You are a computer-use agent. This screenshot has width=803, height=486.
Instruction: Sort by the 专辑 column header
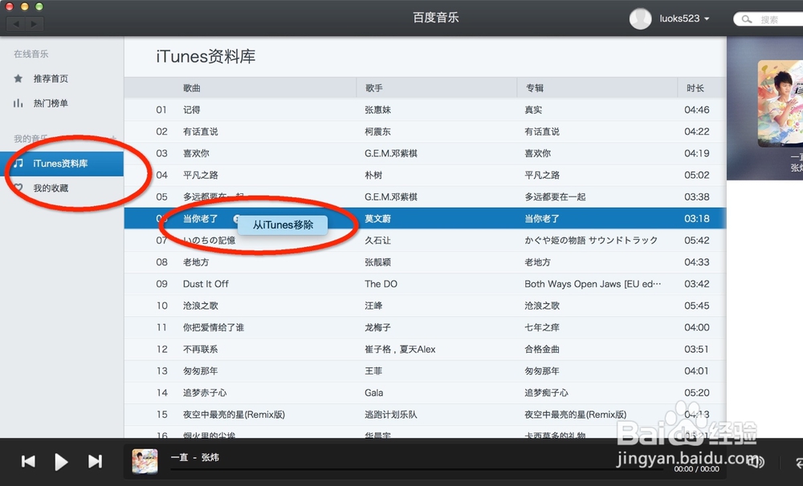click(x=535, y=88)
